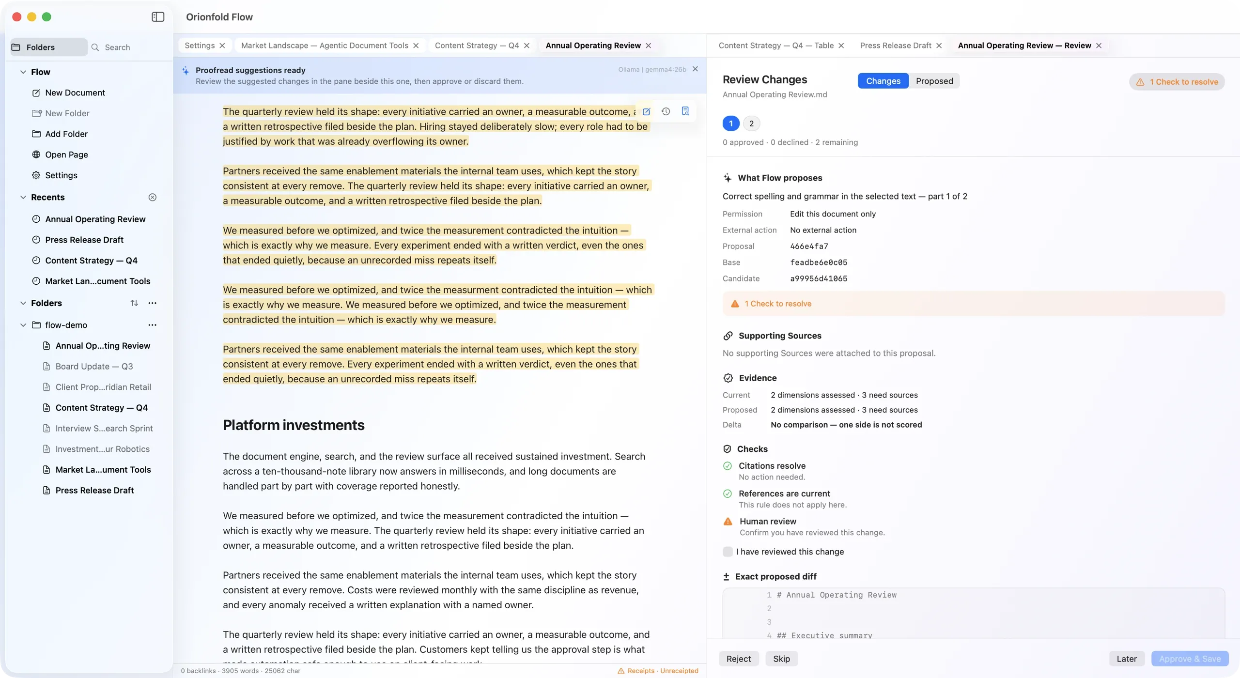Click the Reject button

pos(738,659)
